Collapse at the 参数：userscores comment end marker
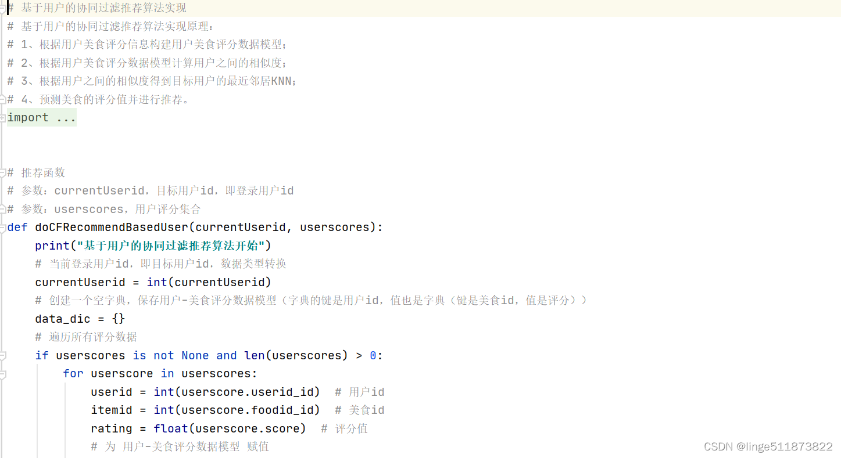Viewport: 841px width, 458px height. 3,209
